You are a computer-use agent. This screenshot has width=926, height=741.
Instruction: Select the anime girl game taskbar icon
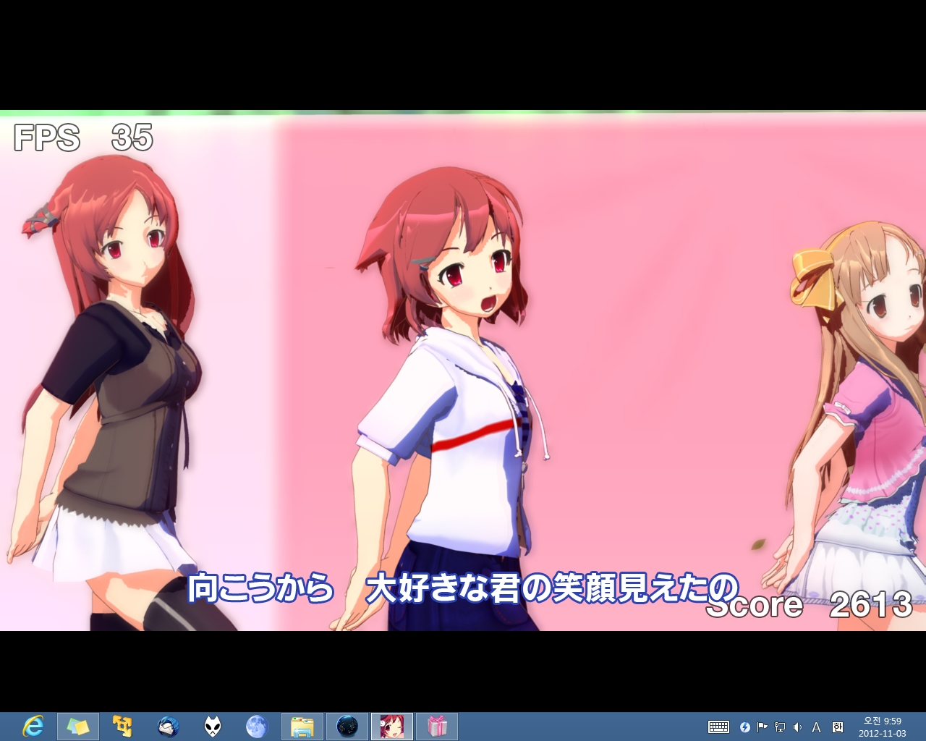tap(392, 726)
